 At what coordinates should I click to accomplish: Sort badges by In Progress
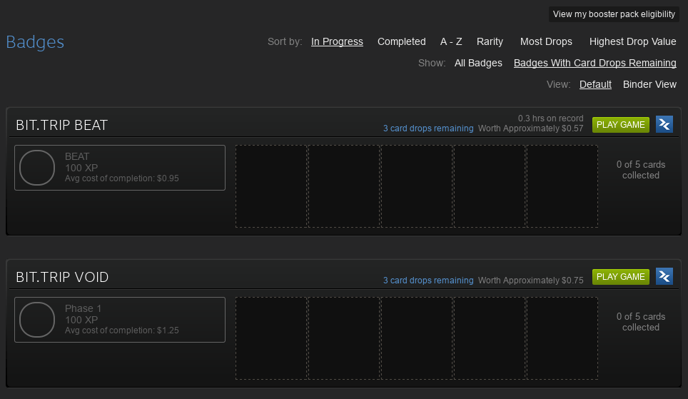pyautogui.click(x=337, y=41)
